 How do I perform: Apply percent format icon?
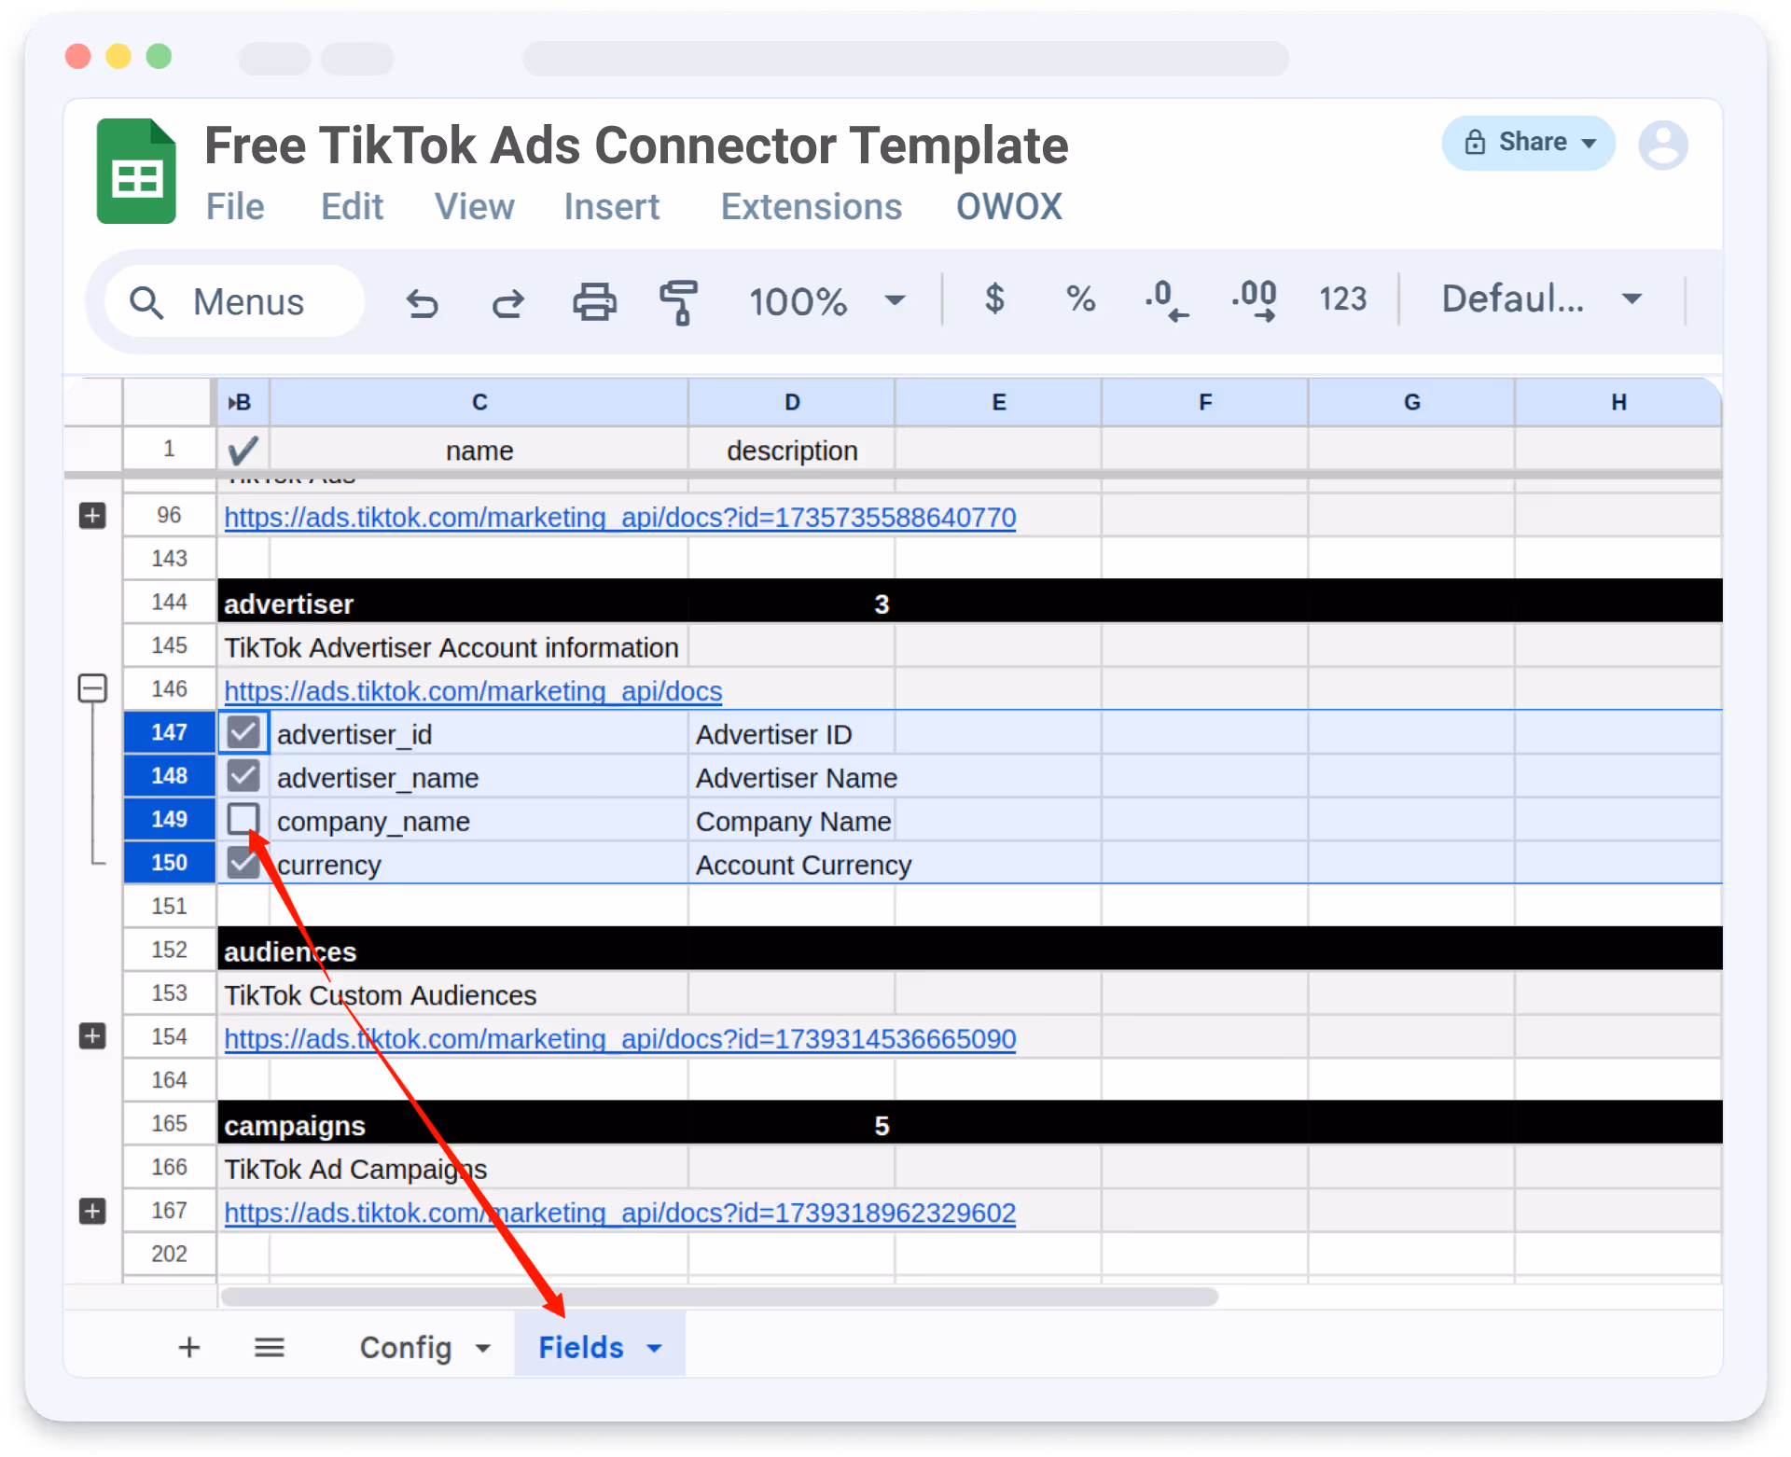pos(1080,299)
